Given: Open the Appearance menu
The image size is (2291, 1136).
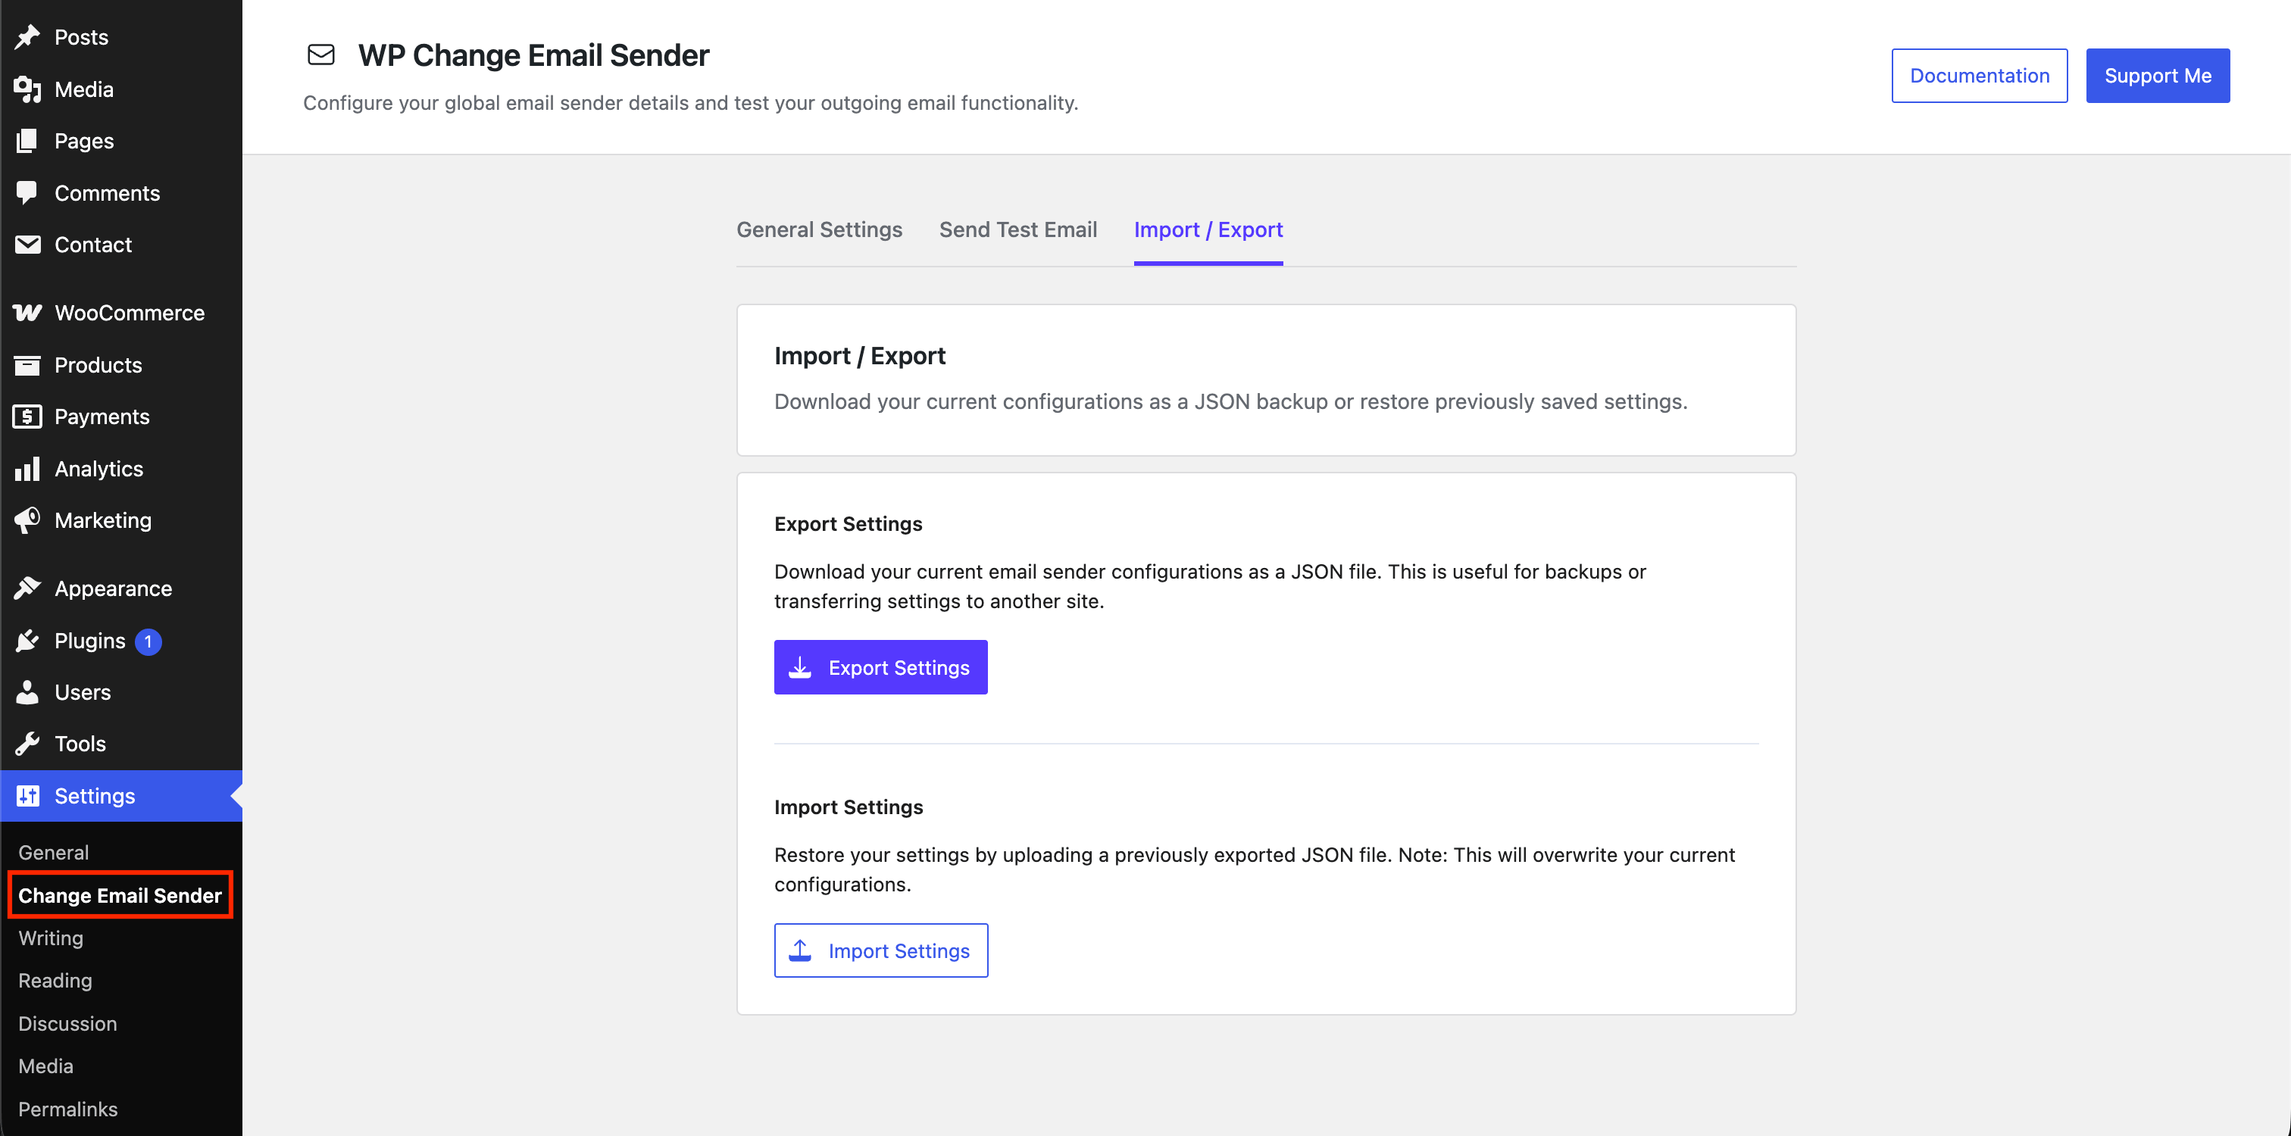Looking at the screenshot, I should pos(121,588).
